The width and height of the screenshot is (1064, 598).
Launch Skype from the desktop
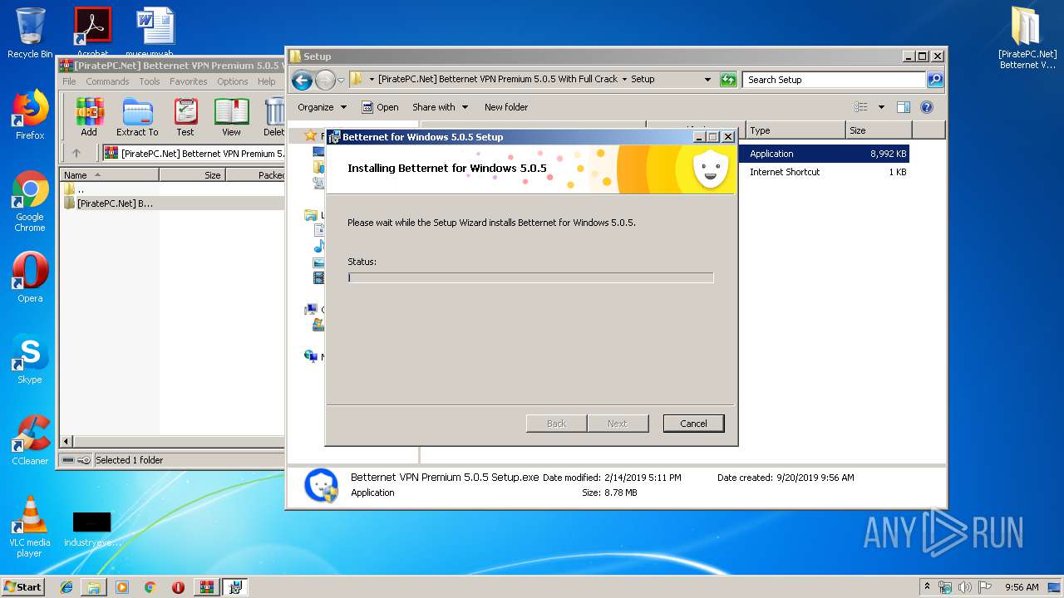[30, 359]
